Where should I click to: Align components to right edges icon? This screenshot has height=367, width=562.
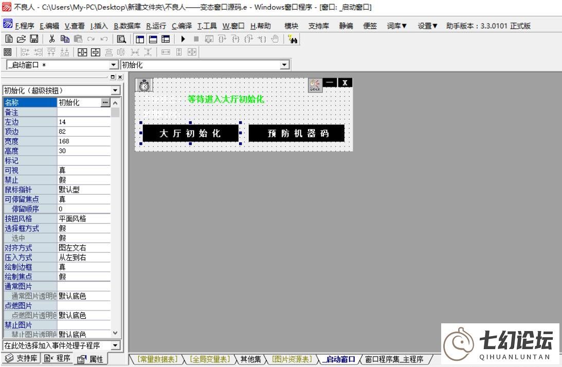pyautogui.click(x=39, y=52)
